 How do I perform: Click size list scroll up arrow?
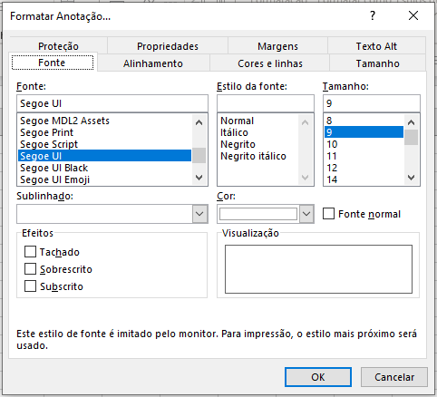411,122
